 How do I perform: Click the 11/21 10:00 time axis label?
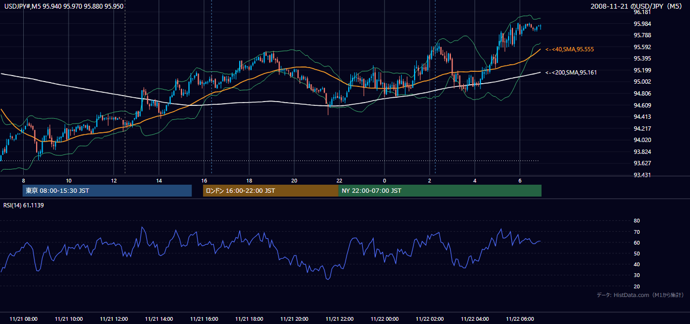coord(69,319)
